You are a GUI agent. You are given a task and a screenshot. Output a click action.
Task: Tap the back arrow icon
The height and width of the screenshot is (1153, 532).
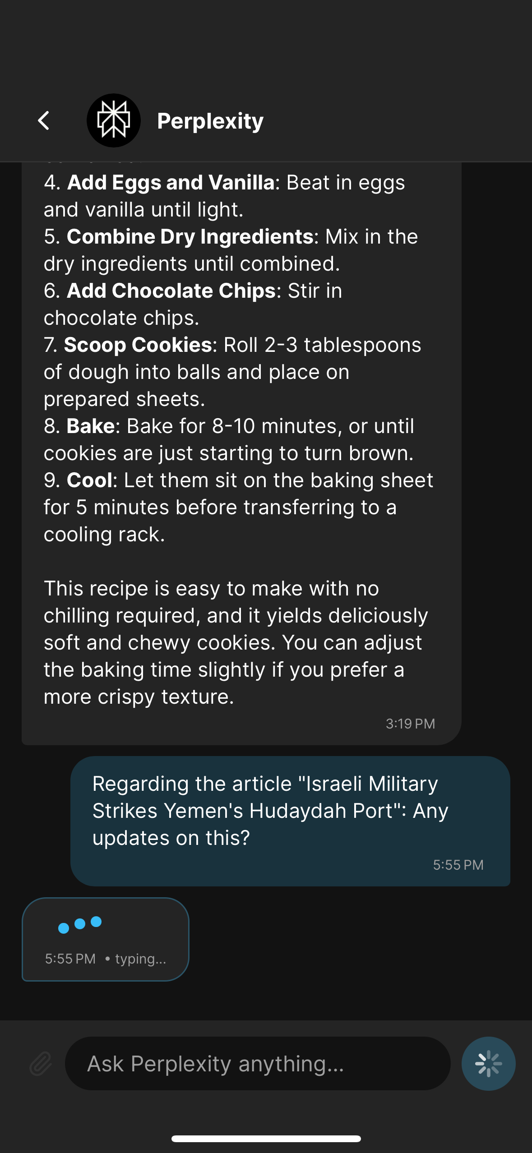[44, 120]
